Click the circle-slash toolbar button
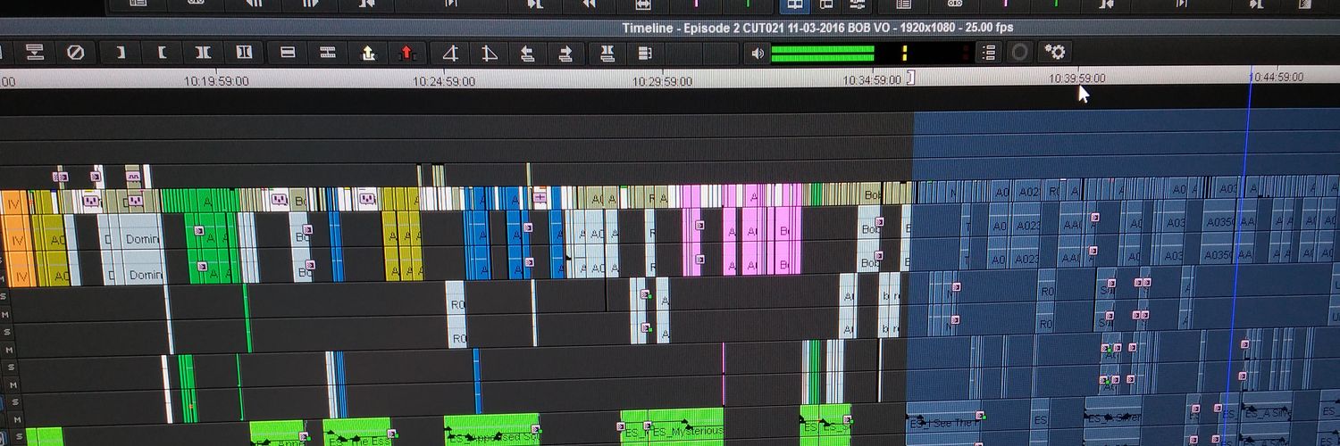The height and width of the screenshot is (446, 1340). tap(76, 53)
